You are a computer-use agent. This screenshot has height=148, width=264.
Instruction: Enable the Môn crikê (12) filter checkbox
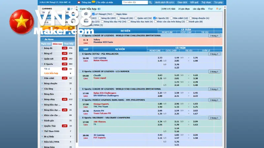point(171,18)
